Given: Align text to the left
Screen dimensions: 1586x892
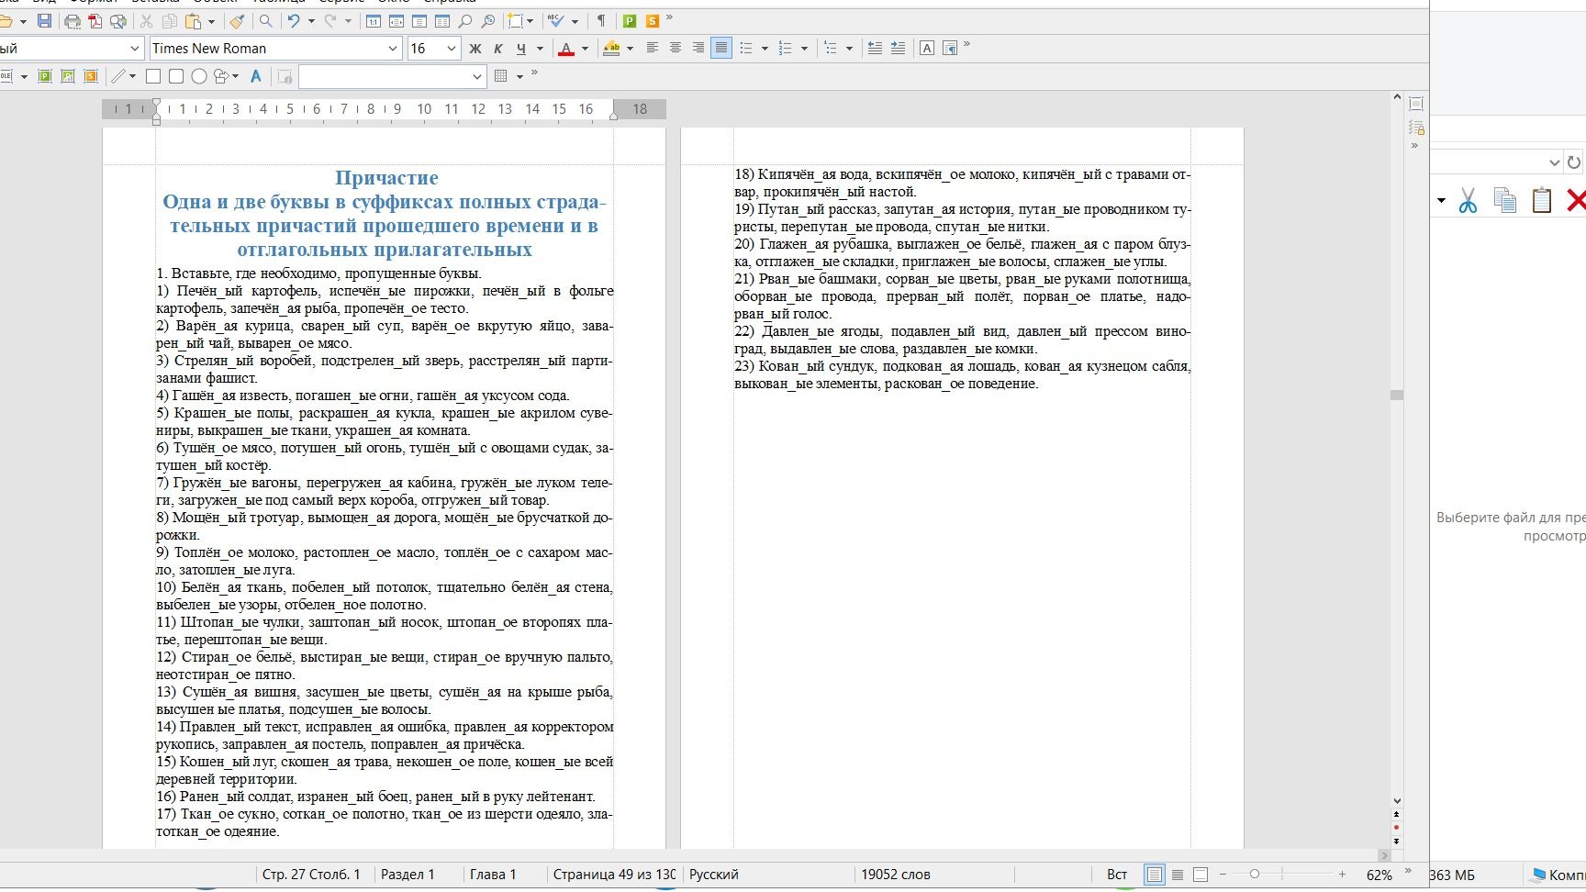Looking at the screenshot, I should [x=653, y=49].
